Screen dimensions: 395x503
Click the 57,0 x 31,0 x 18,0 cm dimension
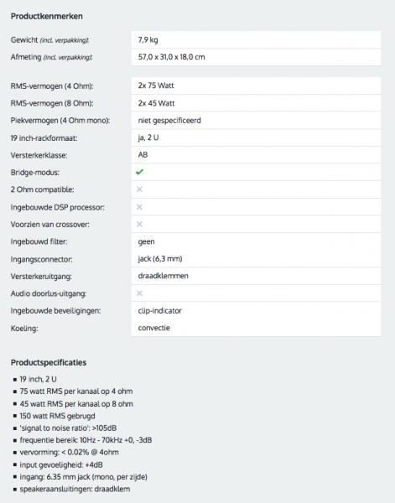171,57
